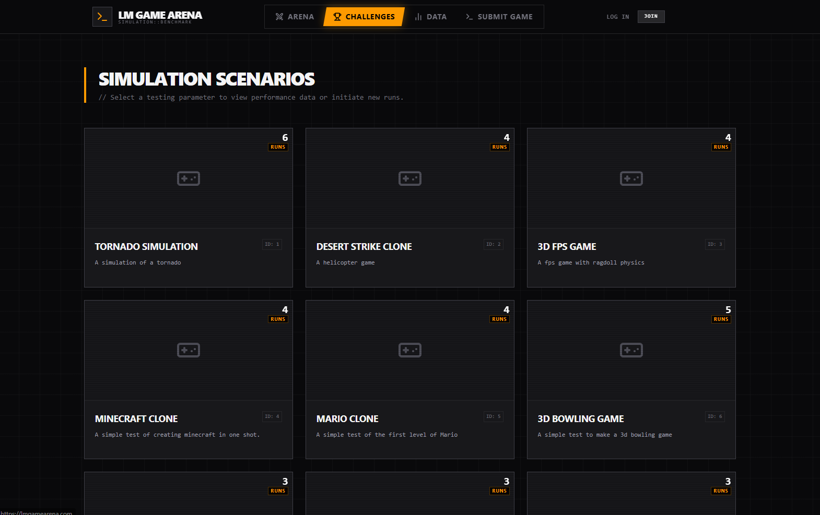820x515 pixels.
Task: Click the Tornado Simulation gamepad placeholder icon
Action: tap(189, 178)
